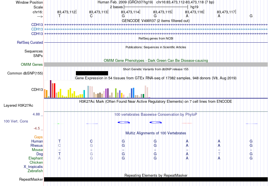Screen dimensions: 268x186
Task: Click the -4.5 PhyloP lower scale value
Action: [x=37, y=128]
